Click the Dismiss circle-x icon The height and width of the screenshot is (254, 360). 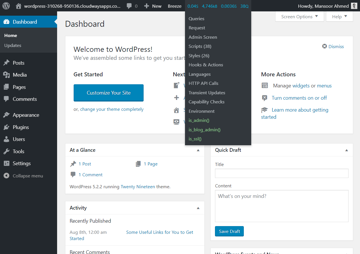325,46
